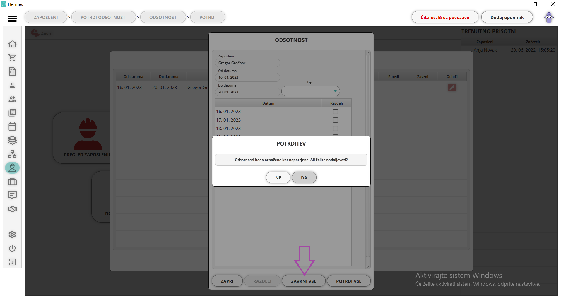Open the hierarchy structure sidebar icon
The height and width of the screenshot is (301, 561).
click(12, 154)
